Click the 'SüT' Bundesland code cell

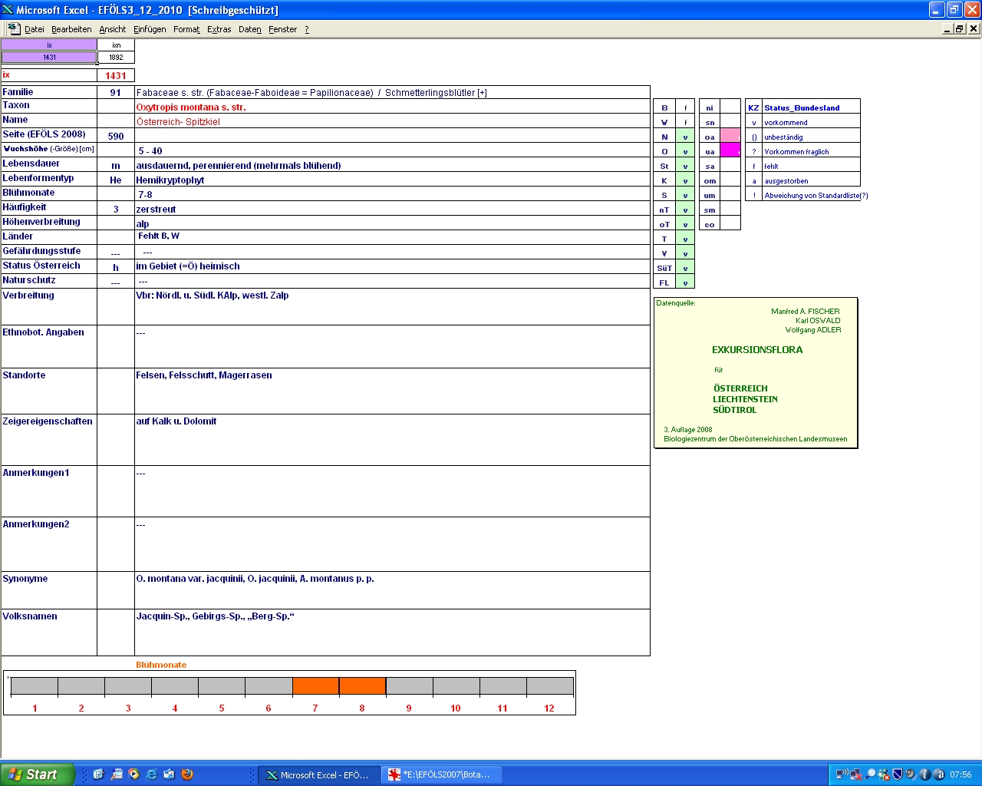(x=664, y=268)
